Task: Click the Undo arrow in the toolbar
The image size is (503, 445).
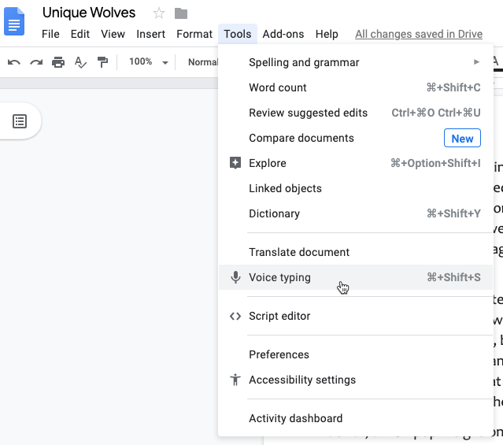Action: pos(14,61)
